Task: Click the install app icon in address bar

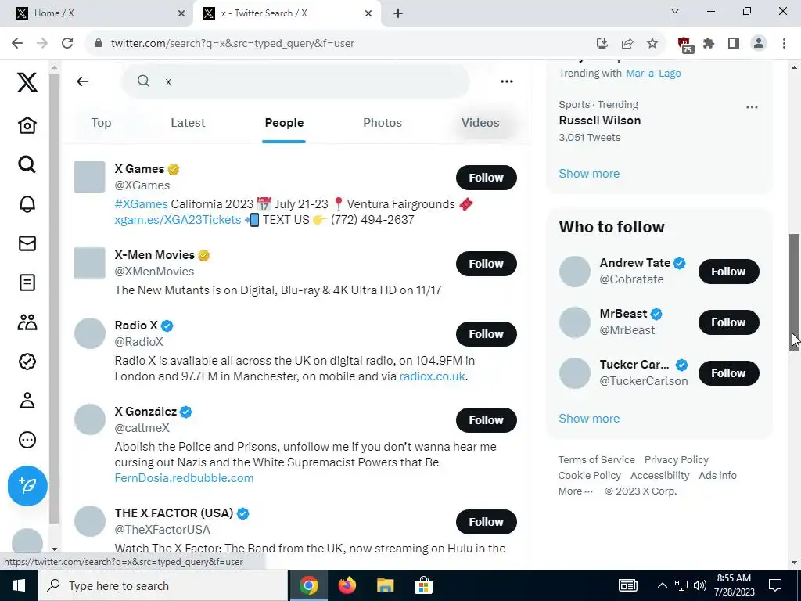Action: 602,44
